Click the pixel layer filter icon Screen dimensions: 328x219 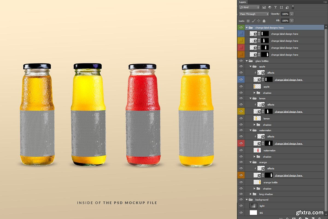tap(264, 7)
